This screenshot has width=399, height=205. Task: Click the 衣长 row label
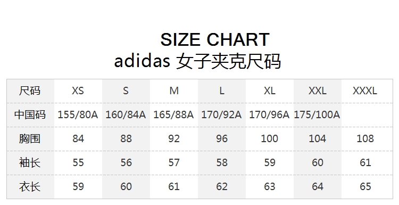[30, 186]
